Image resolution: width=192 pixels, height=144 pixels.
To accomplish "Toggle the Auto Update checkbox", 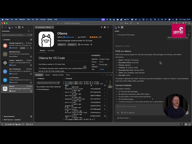I will [79, 45].
